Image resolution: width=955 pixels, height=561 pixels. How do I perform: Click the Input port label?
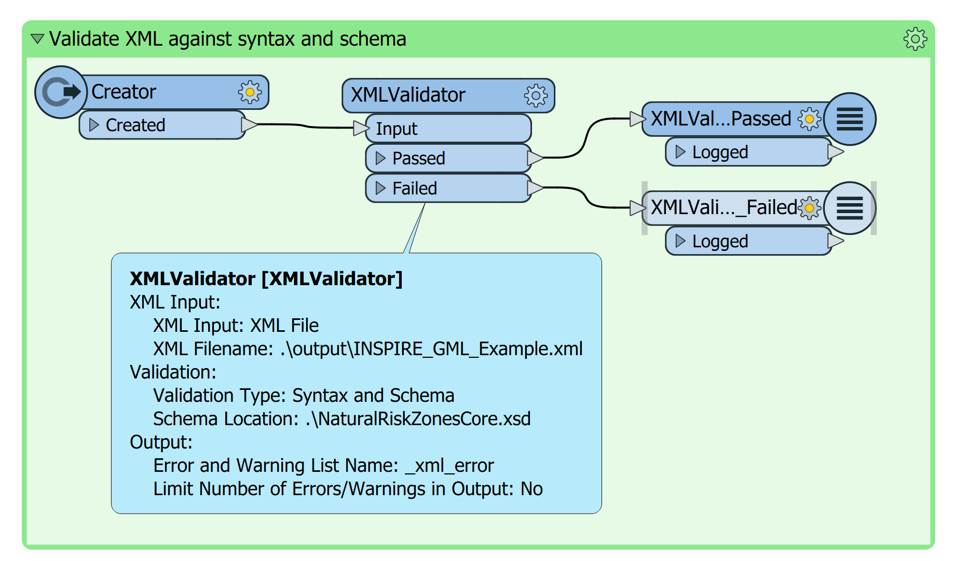tap(397, 129)
